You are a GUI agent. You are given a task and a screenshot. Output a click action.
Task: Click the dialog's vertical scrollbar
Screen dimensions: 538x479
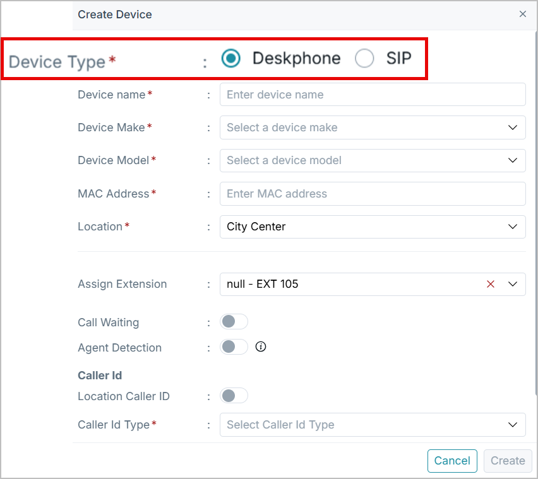click(536, 213)
